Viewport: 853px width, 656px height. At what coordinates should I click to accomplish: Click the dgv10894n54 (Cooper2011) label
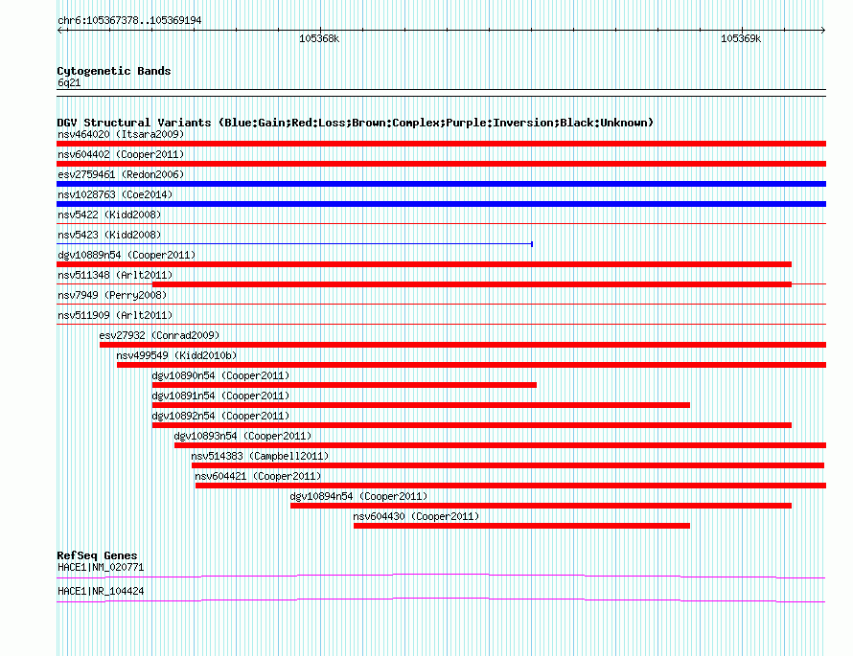coord(359,496)
